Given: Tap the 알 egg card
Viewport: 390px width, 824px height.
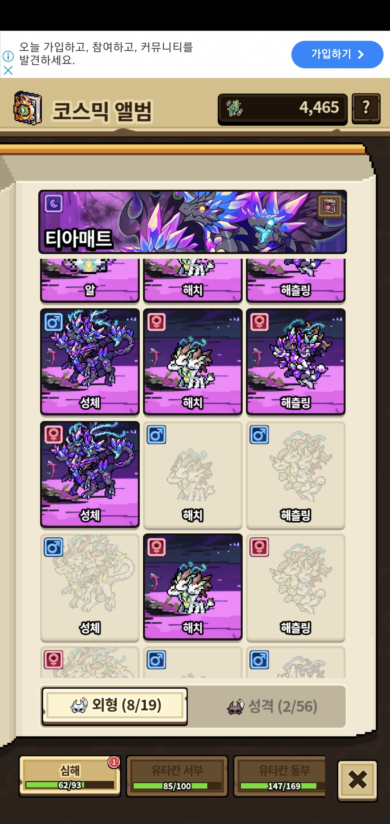Looking at the screenshot, I should point(90,280).
